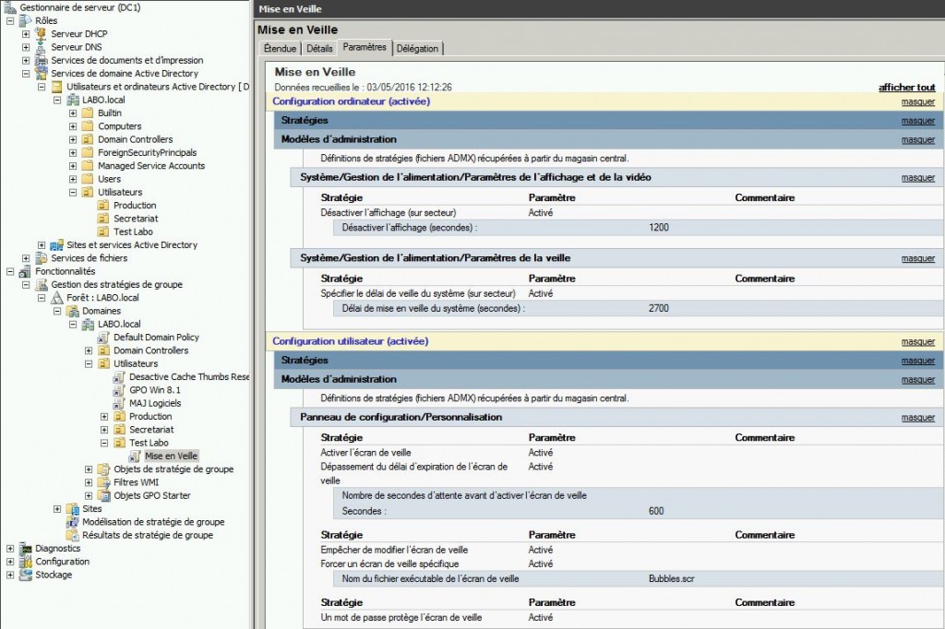Switch to the Détails tab
The width and height of the screenshot is (945, 629).
click(x=319, y=48)
